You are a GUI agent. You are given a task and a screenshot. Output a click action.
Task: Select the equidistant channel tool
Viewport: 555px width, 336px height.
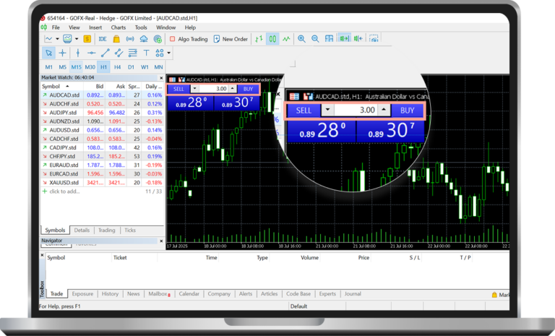[x=119, y=53]
